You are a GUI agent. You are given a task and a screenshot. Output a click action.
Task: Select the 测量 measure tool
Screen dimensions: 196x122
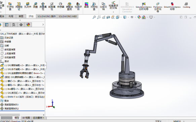(35, 5)
